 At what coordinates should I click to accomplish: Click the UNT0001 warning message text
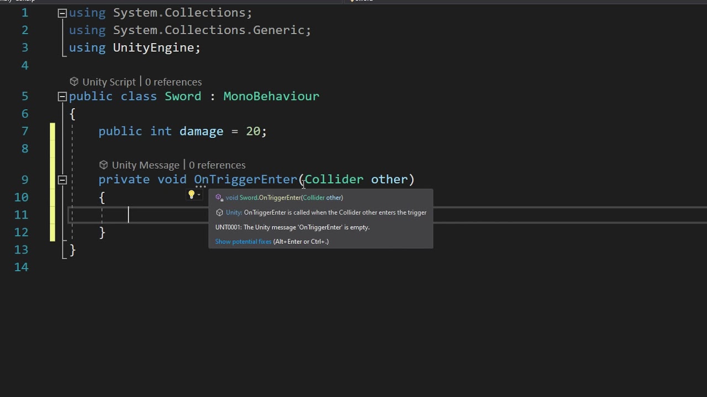point(292,227)
